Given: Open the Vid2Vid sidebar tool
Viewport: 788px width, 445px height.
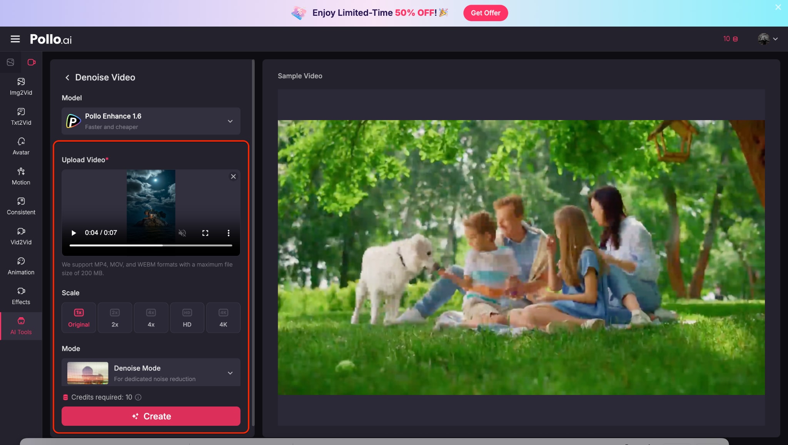Looking at the screenshot, I should [x=21, y=236].
